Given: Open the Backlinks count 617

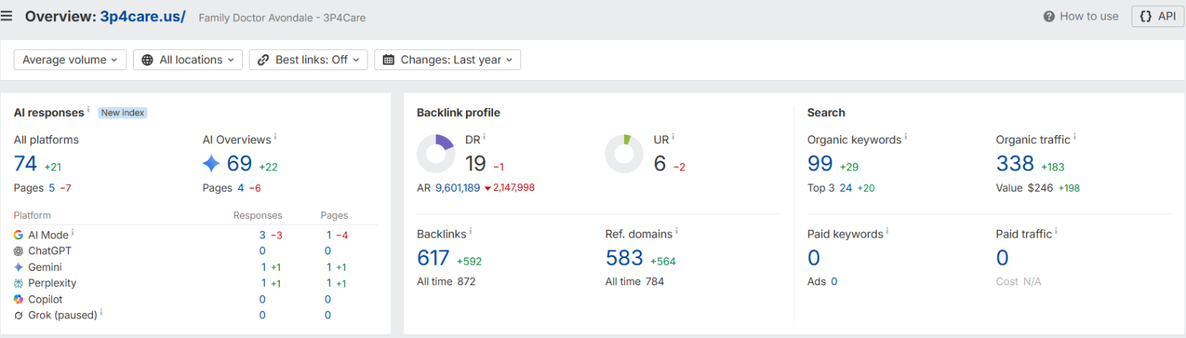Looking at the screenshot, I should point(434,258).
